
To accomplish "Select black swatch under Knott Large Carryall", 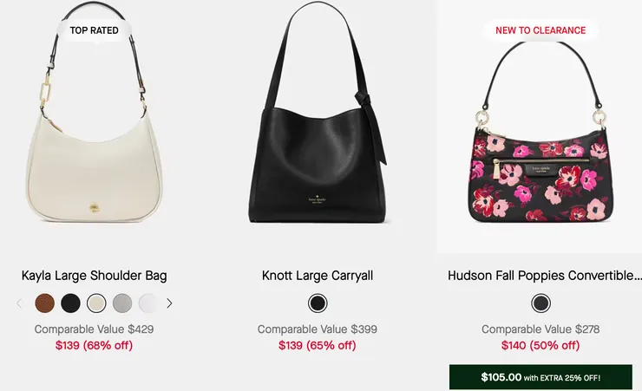I will [318, 303].
